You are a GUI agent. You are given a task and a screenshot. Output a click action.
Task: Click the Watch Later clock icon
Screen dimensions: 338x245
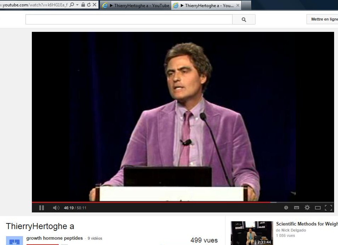click(286, 208)
